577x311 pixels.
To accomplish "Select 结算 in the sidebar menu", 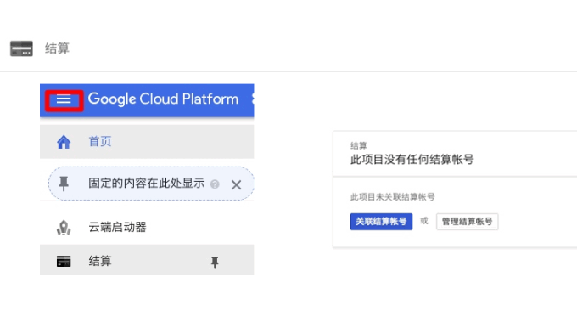I will pos(147,260).
